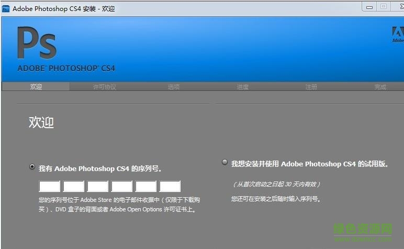The height and width of the screenshot is (249, 404).
Task: Click the sixth serial number field
Action: [170, 186]
